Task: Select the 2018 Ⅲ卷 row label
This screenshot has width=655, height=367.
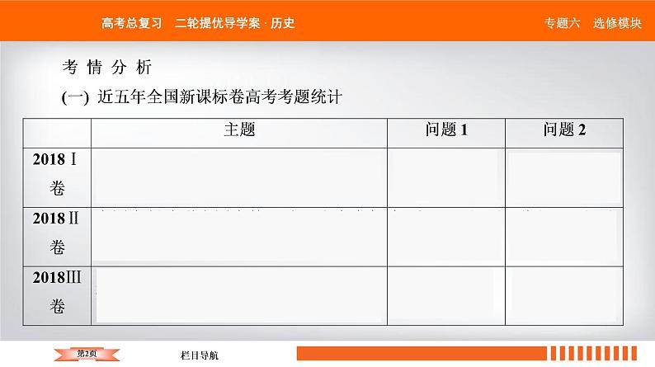Action: pos(57,293)
